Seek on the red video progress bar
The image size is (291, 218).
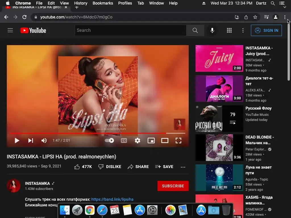pos(98,133)
